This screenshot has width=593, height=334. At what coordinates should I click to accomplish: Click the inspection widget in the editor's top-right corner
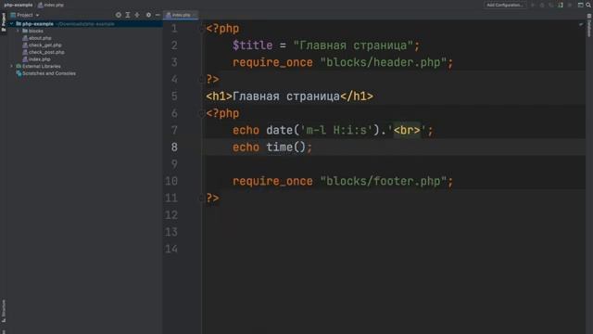click(x=581, y=25)
